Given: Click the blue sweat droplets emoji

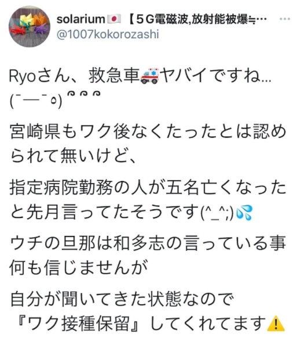Looking at the screenshot, I should [244, 213].
